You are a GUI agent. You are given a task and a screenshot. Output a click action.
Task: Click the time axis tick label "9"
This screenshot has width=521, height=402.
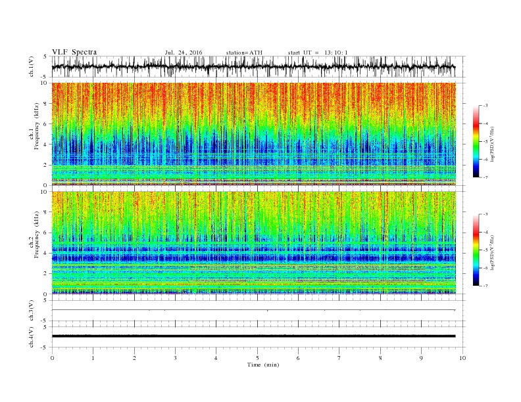(x=421, y=358)
